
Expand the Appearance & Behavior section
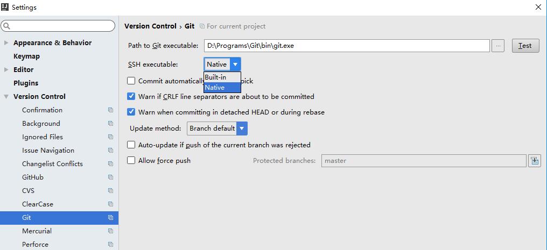coord(6,43)
